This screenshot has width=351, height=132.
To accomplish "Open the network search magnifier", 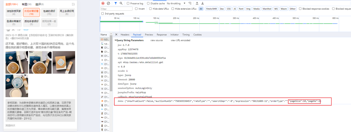I will (x=121, y=3).
